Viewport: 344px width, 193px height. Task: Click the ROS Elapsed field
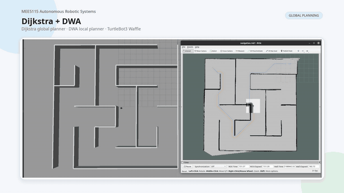[268, 167]
